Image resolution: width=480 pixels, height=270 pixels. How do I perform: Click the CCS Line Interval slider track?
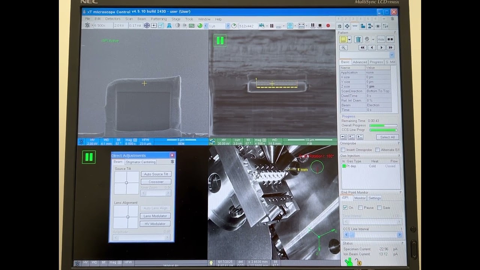pyautogui.click(x=372, y=235)
